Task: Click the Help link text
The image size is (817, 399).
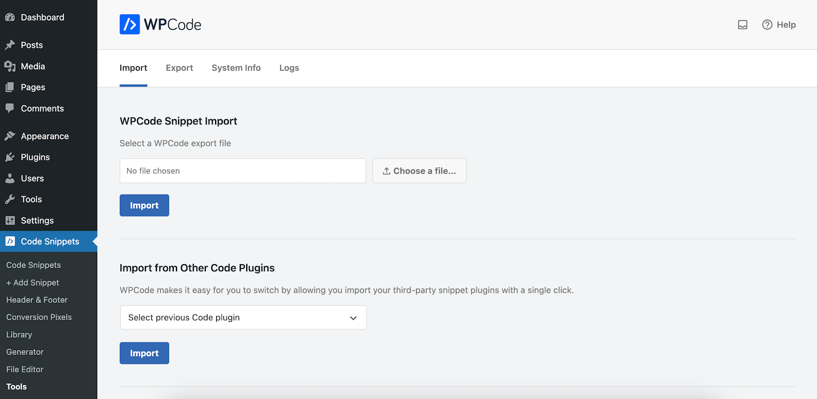Action: pos(786,24)
